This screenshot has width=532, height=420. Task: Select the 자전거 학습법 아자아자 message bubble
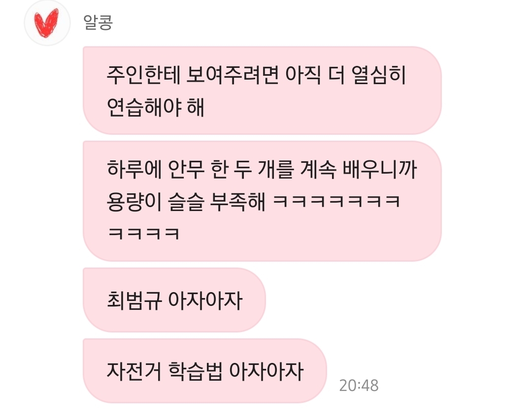click(205, 370)
